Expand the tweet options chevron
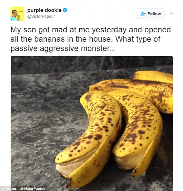 tap(171, 13)
